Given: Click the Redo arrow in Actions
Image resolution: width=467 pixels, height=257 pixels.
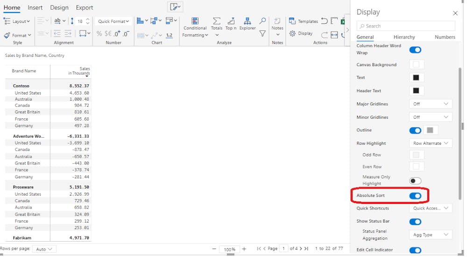Looking at the screenshot, I should (x=325, y=35).
